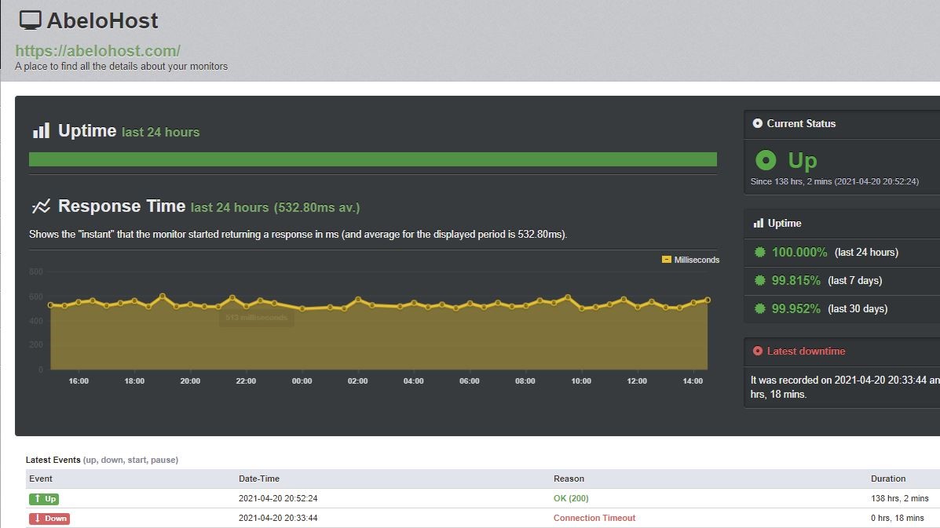
Task: Click the 2021-04-20 20:52:24 date cell
Action: point(278,498)
